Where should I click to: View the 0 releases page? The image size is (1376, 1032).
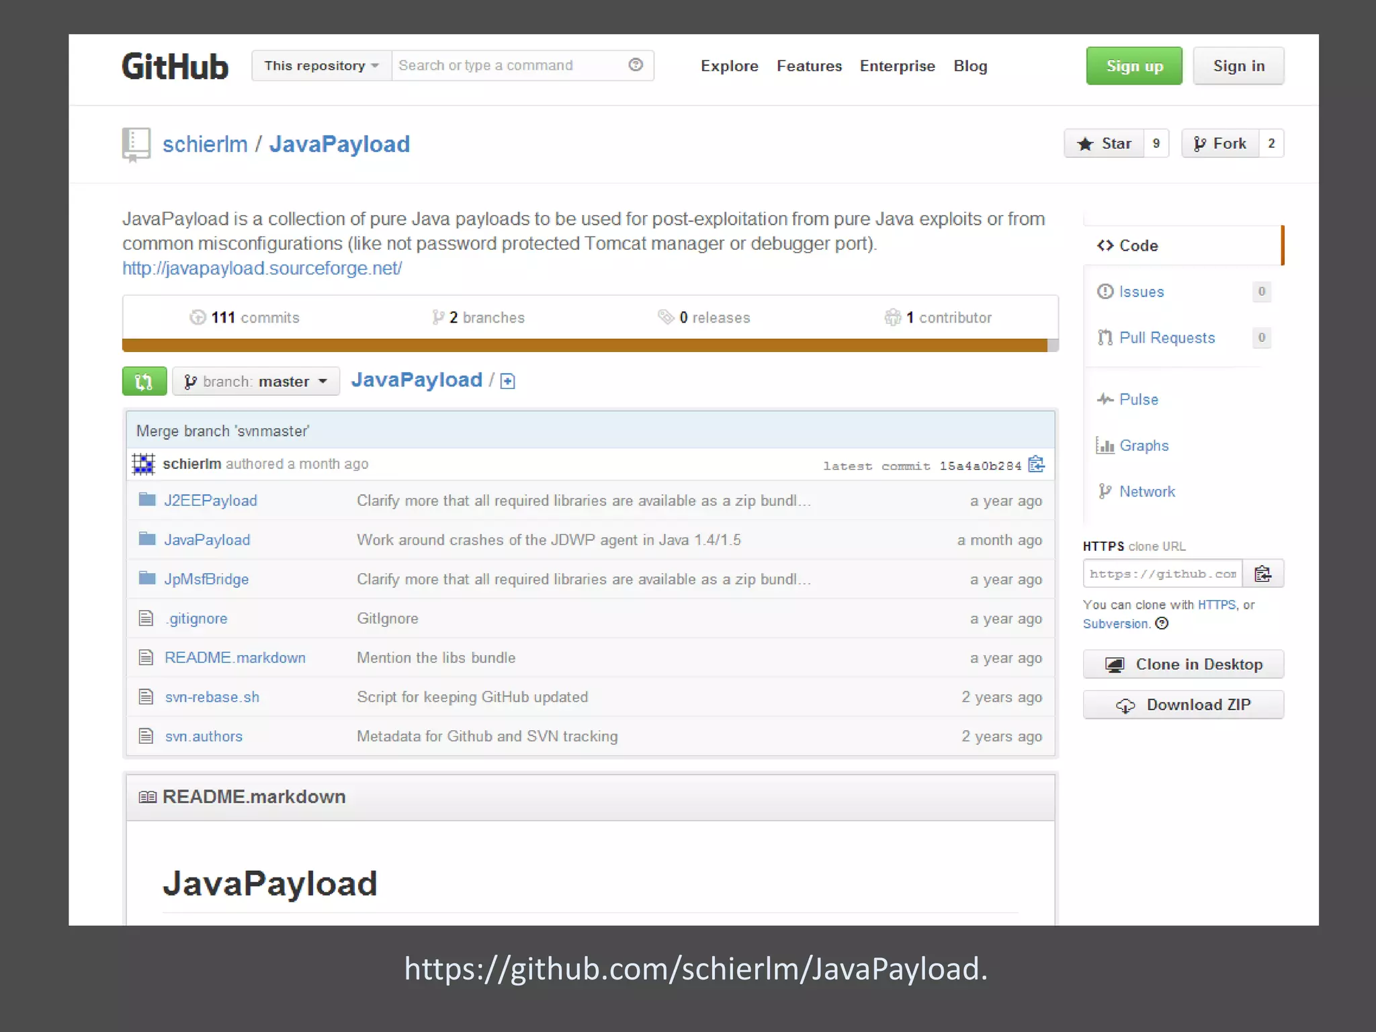click(703, 317)
